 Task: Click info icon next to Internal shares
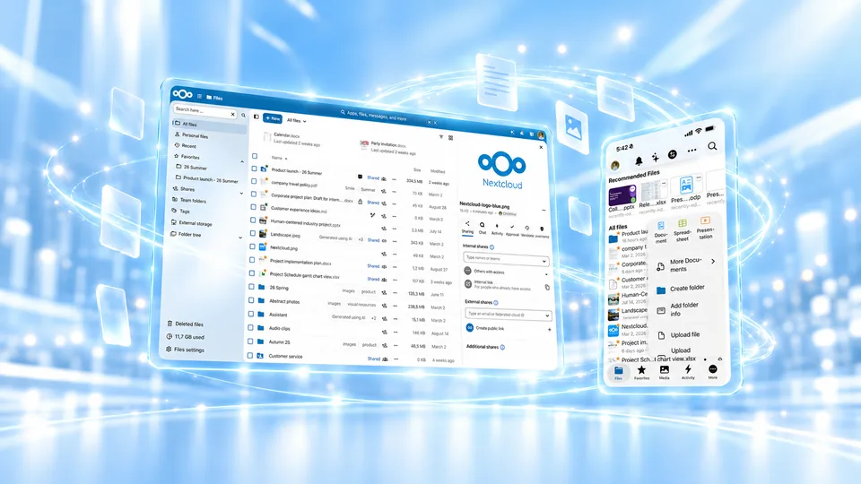[x=492, y=247]
